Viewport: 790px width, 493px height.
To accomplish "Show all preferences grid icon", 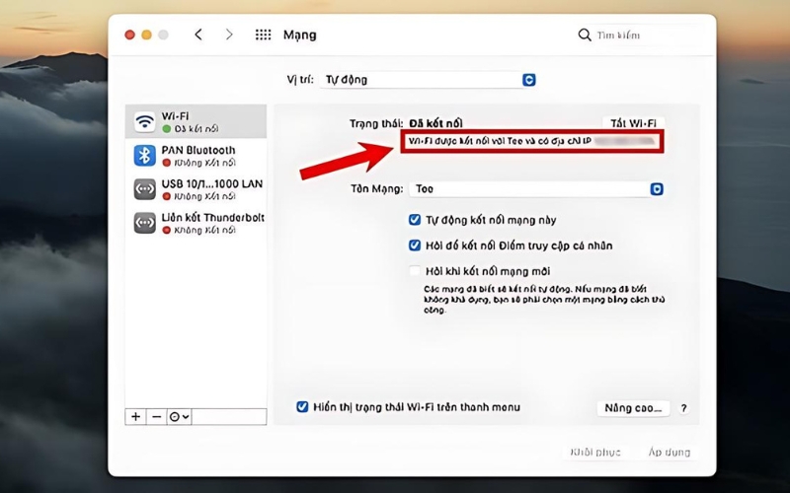I will [263, 35].
